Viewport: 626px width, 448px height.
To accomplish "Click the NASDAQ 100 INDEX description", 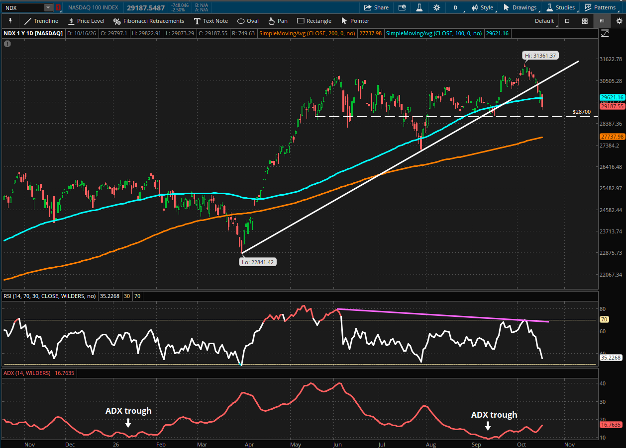I will click(x=93, y=7).
